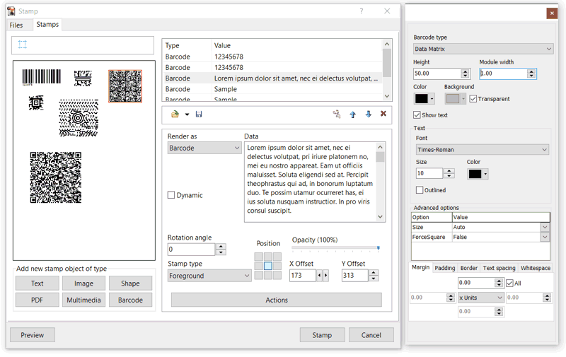Click the PDF stamp object button
Screen dimensions: 566x357
click(37, 300)
